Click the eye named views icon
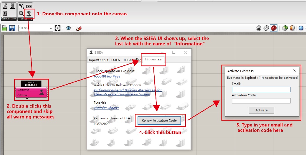The width and height of the screenshot is (306, 155). tap(68, 28)
